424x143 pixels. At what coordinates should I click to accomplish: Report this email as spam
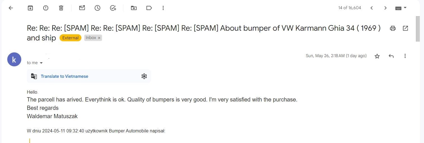click(46, 8)
